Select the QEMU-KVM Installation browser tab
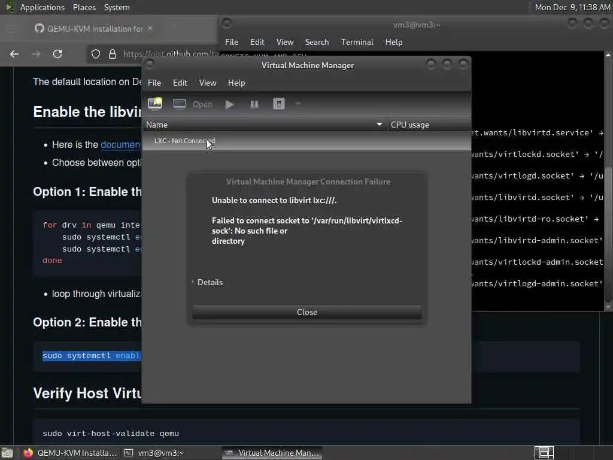613x460 pixels. 94,29
